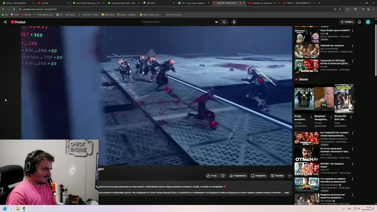
Task: Open options for Глубокий лор «Аншлага» video
Action: pos(353,46)
